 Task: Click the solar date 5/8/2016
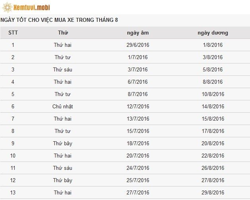(x=213, y=69)
